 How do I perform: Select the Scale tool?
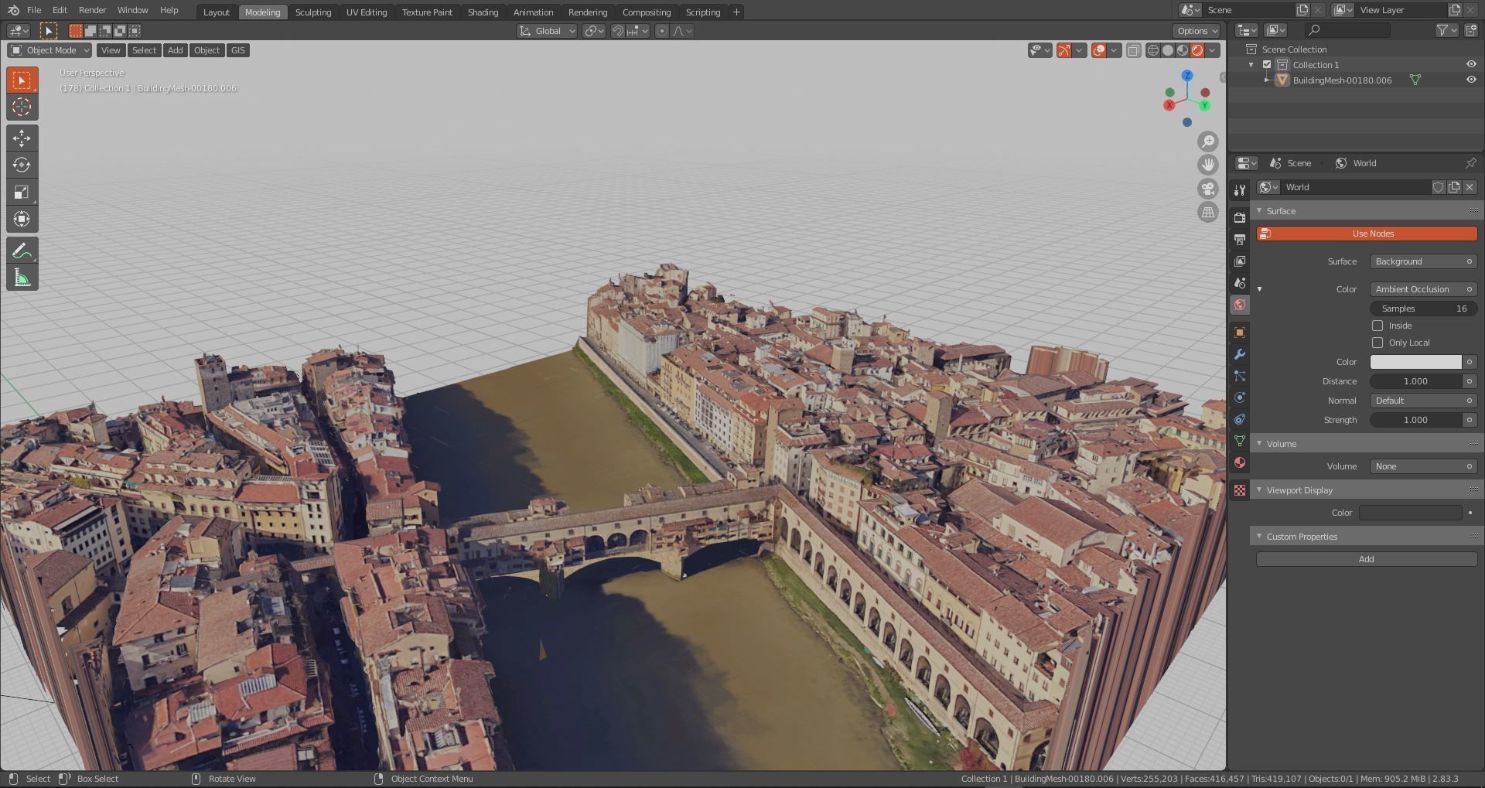click(x=22, y=192)
